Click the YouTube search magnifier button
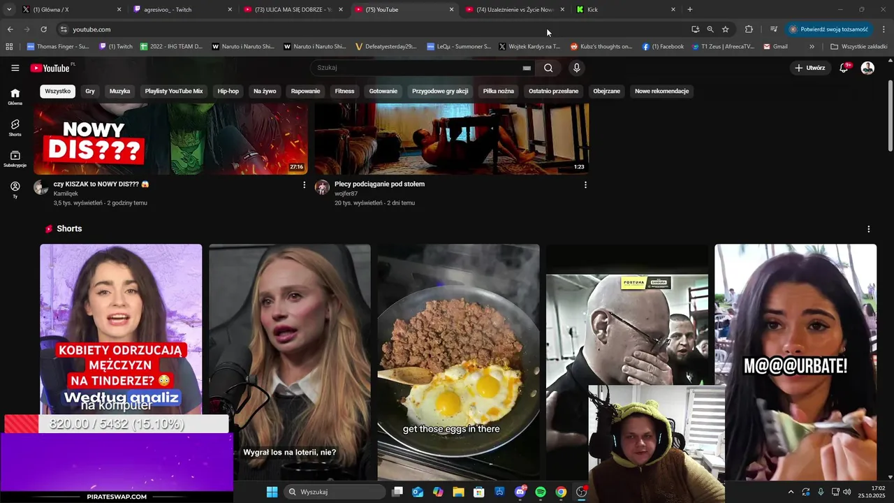Screen dimensions: 894x503 pos(548,68)
